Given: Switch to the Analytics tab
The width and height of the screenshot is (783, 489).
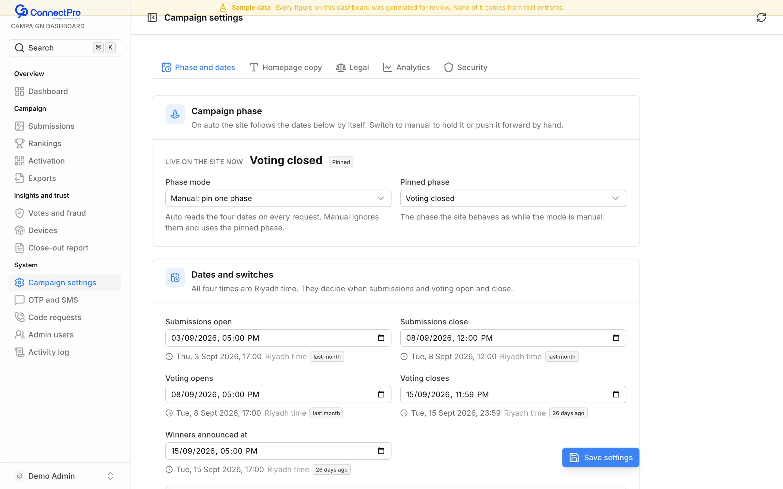Looking at the screenshot, I should pos(406,67).
